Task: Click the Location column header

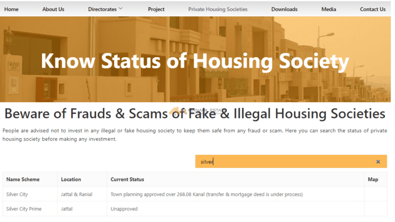Action: tap(71, 180)
